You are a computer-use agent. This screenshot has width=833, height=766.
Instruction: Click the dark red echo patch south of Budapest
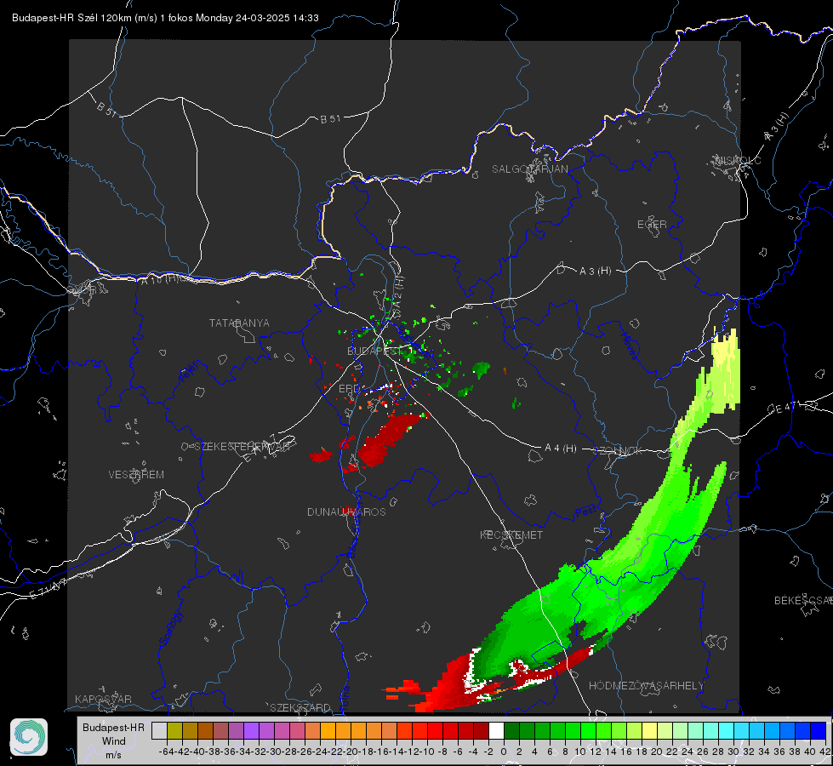385,441
